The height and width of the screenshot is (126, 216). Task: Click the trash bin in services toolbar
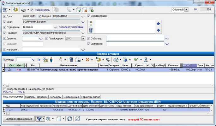coord(71,60)
